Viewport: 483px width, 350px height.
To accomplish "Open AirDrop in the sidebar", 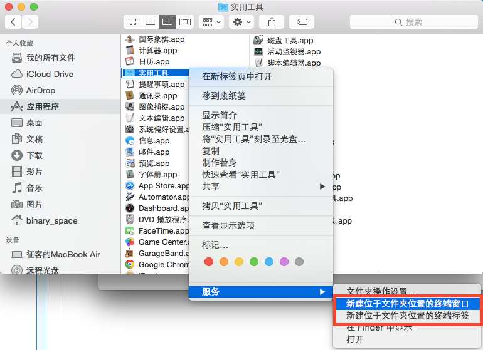I will tap(60, 90).
